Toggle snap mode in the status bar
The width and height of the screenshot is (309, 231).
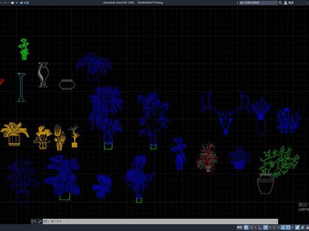(x=251, y=227)
